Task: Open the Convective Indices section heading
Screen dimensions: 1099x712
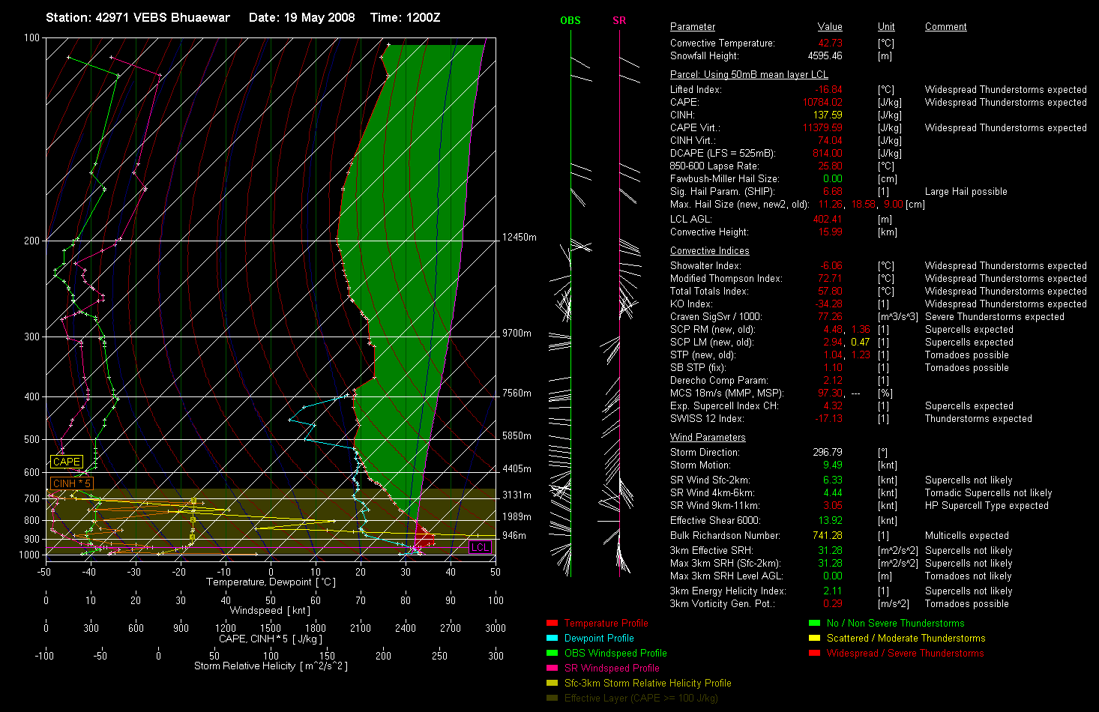Action: pos(709,251)
